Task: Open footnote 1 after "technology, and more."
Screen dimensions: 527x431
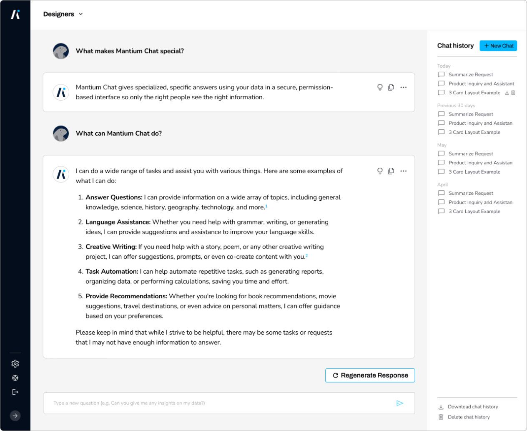Action: click(266, 206)
